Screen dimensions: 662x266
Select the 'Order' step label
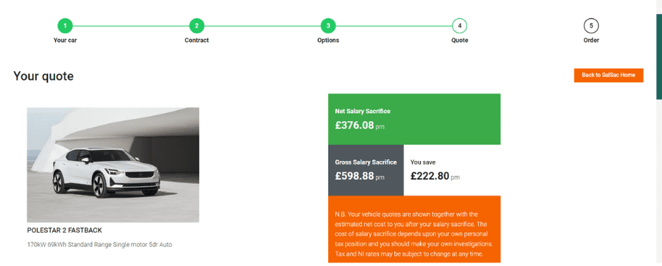tap(591, 40)
